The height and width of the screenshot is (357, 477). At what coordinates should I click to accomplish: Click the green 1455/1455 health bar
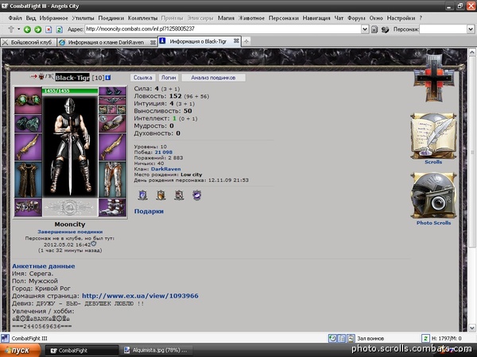click(x=70, y=90)
